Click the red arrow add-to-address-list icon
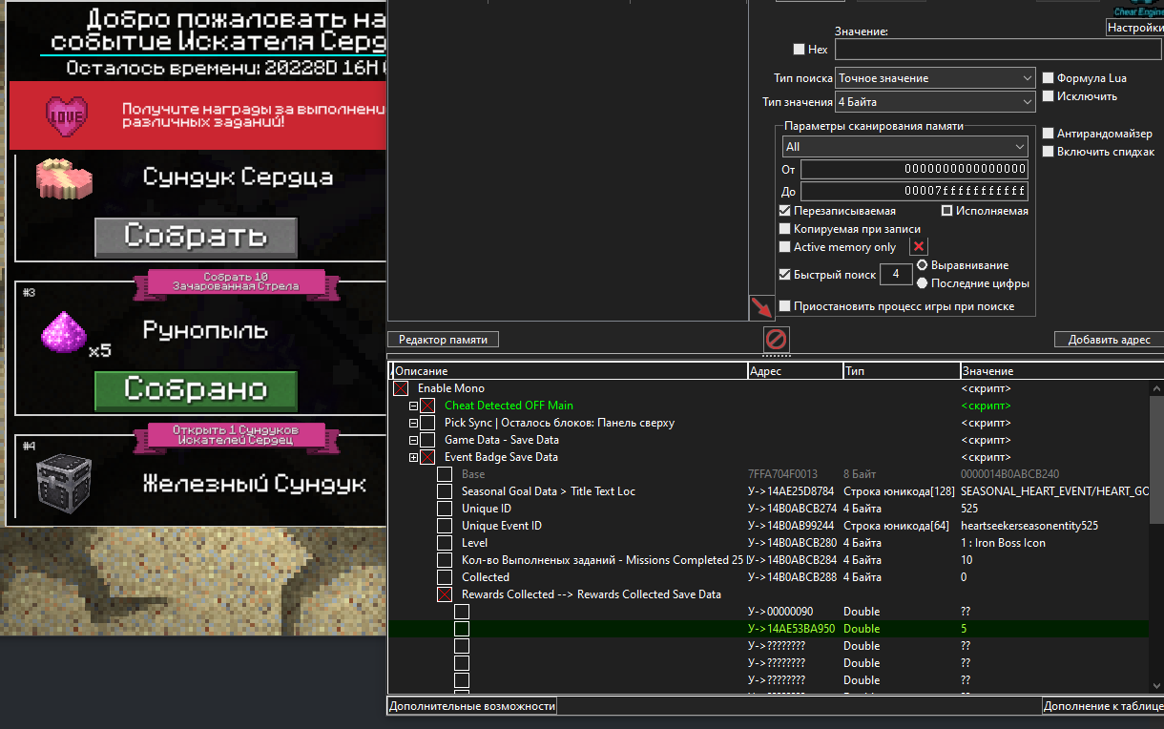 [x=760, y=307]
